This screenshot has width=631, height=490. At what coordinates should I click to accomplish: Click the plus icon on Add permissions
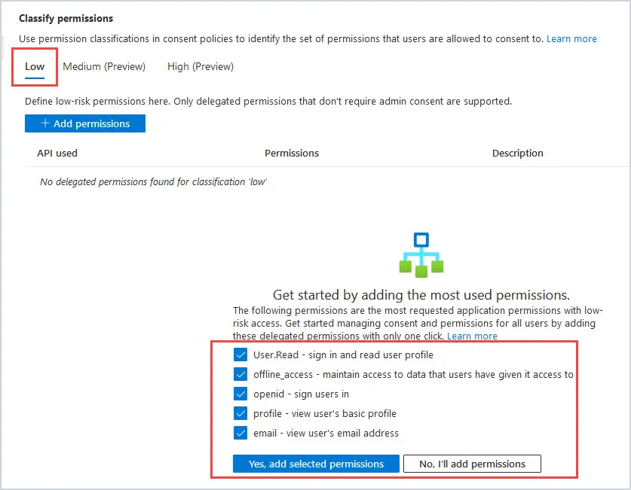tap(45, 123)
